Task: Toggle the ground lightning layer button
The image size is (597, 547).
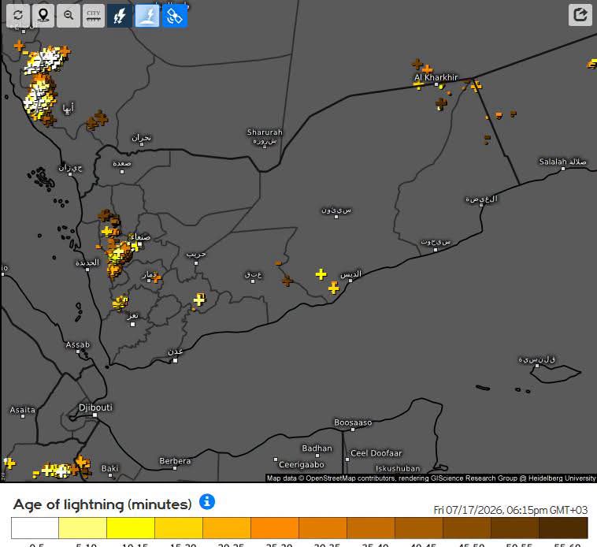Action: pos(147,16)
